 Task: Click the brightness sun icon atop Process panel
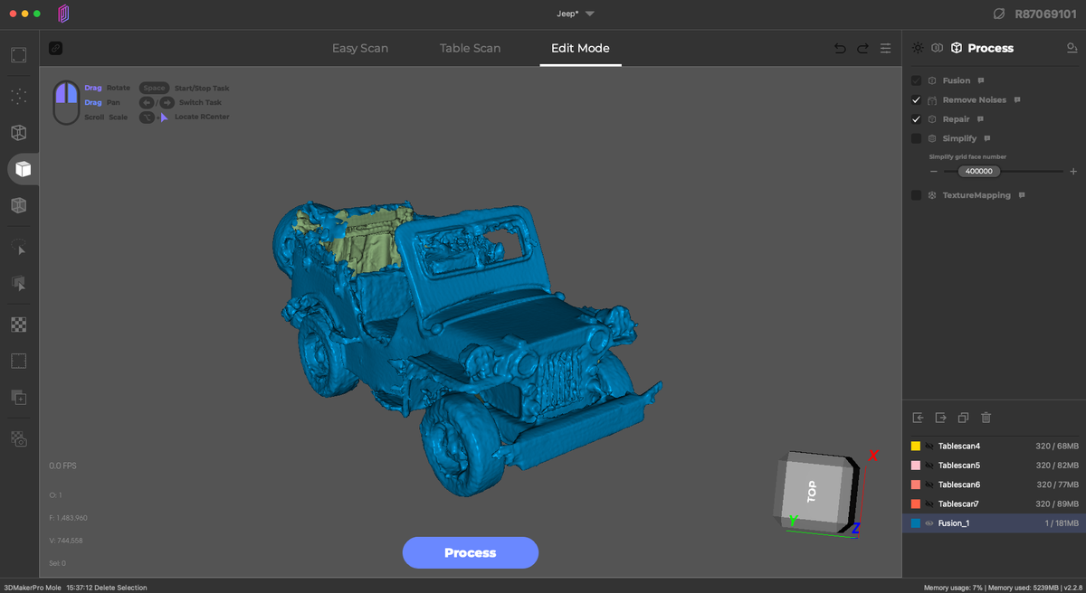point(918,47)
